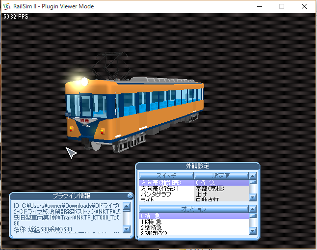This screenshot has width=317, height=250.
Task: Click scrollbar thumb in プラグイン情報 panel
Action: click(x=127, y=211)
